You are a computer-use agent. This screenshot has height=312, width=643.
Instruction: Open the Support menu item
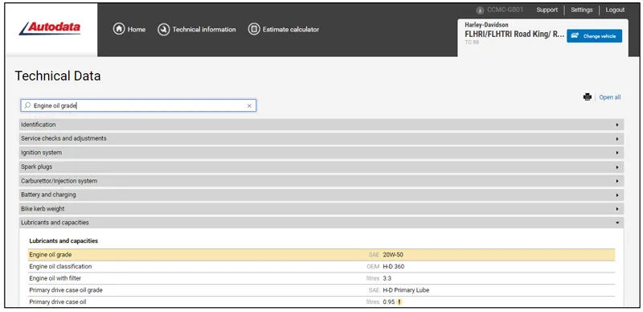(547, 10)
